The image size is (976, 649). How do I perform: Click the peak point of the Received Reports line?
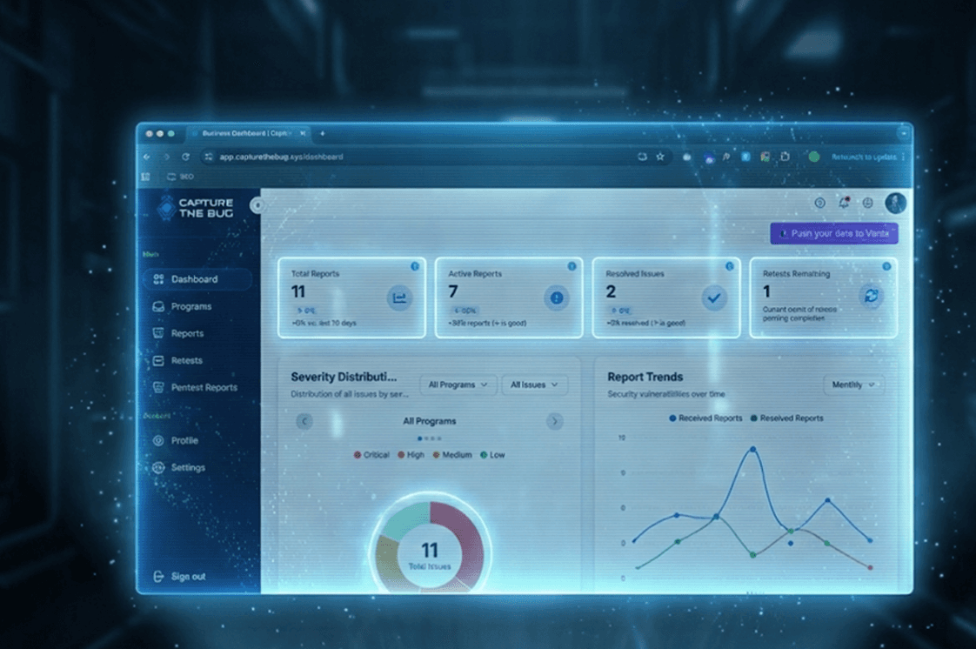[x=753, y=449]
